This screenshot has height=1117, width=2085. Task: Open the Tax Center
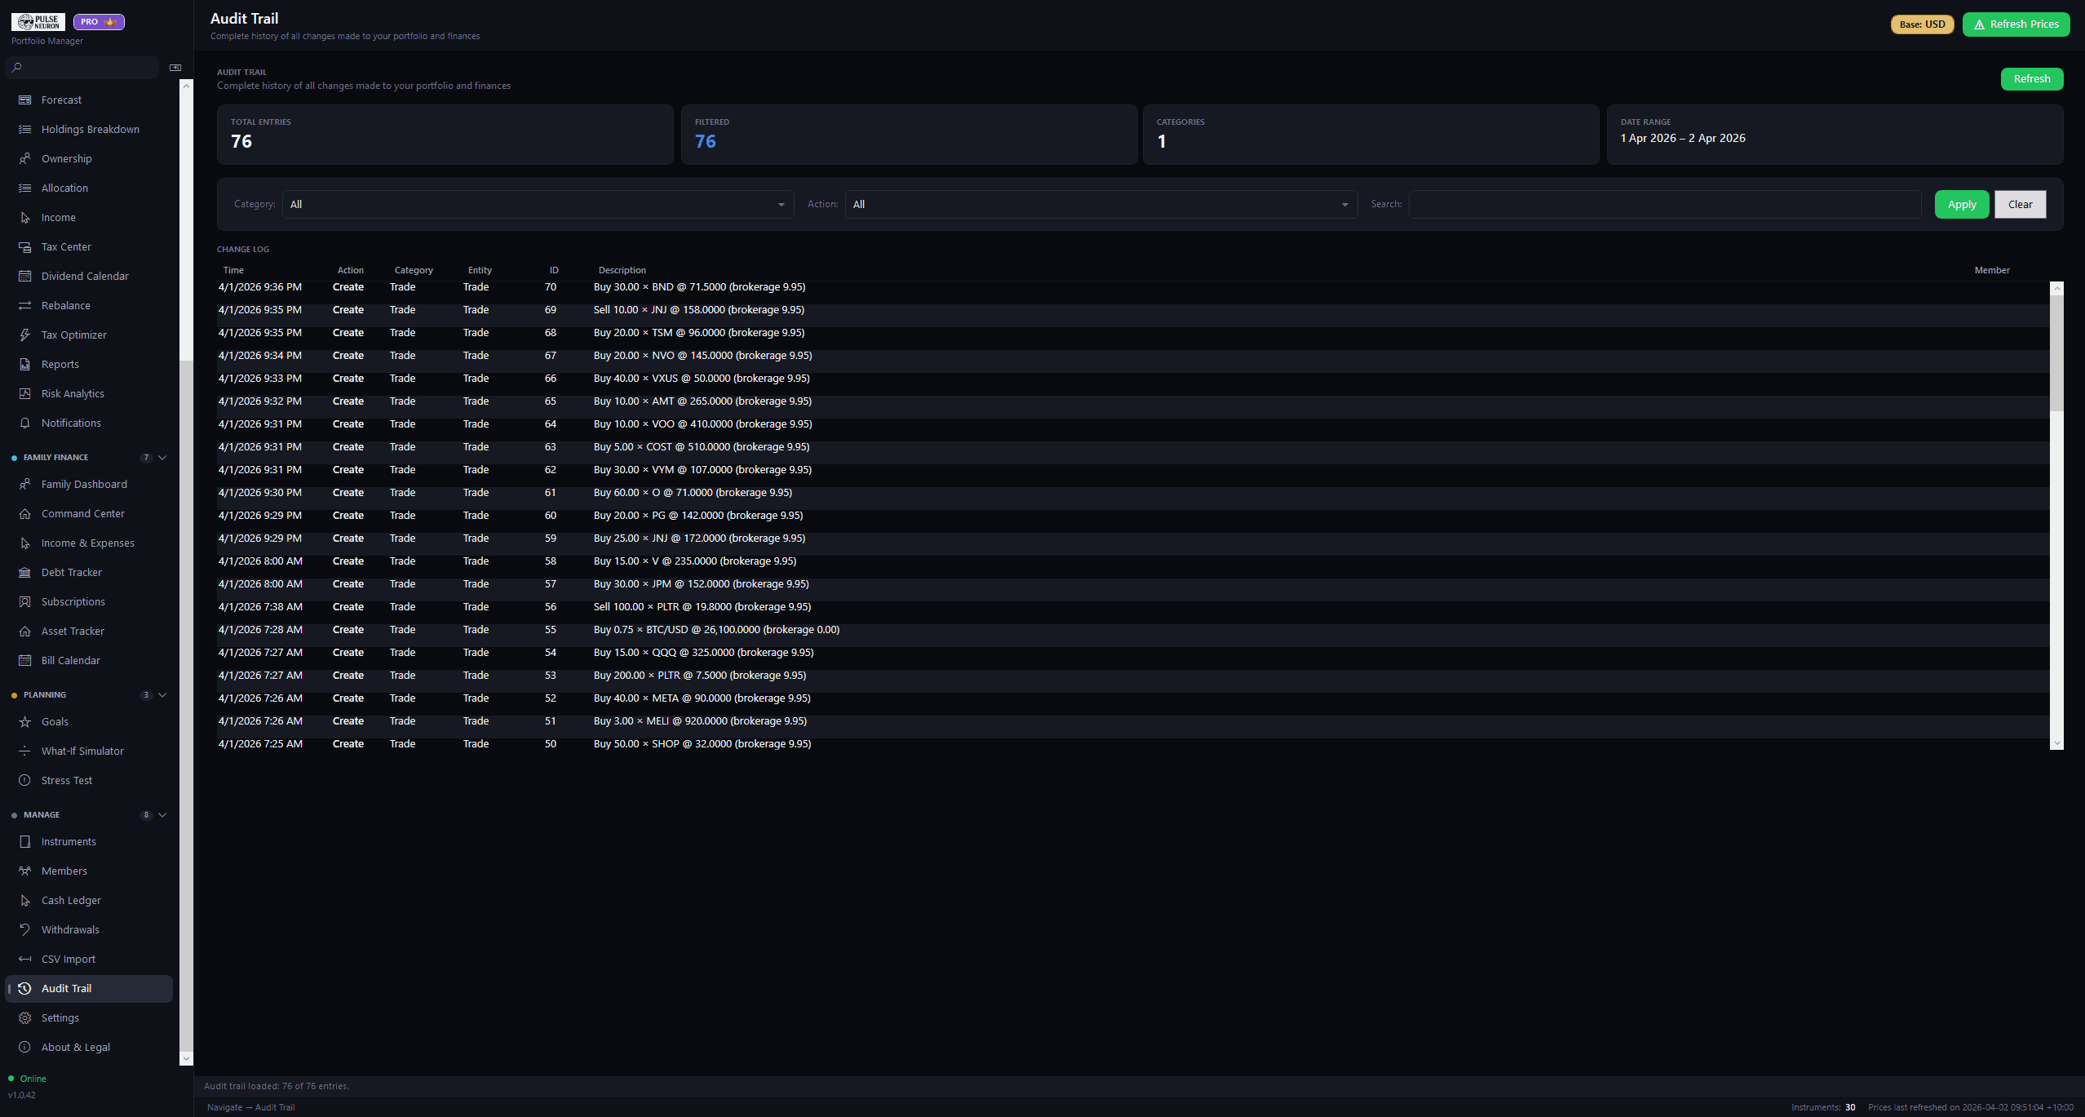[x=66, y=246]
